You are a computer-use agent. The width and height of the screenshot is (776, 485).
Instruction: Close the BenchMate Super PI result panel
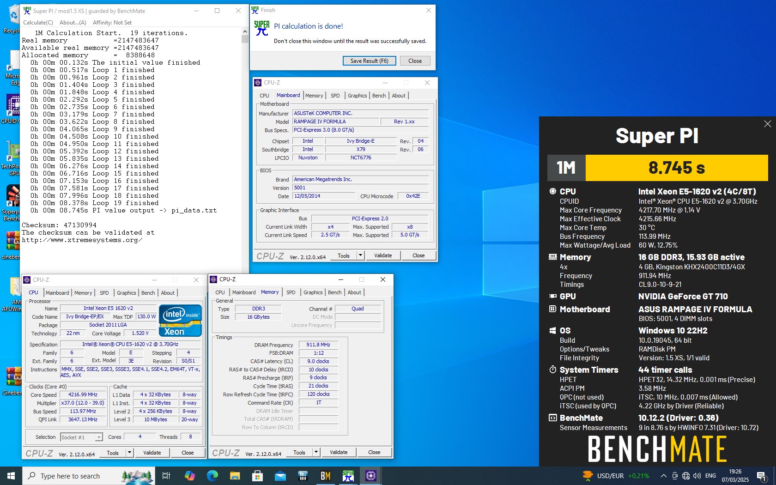[767, 124]
